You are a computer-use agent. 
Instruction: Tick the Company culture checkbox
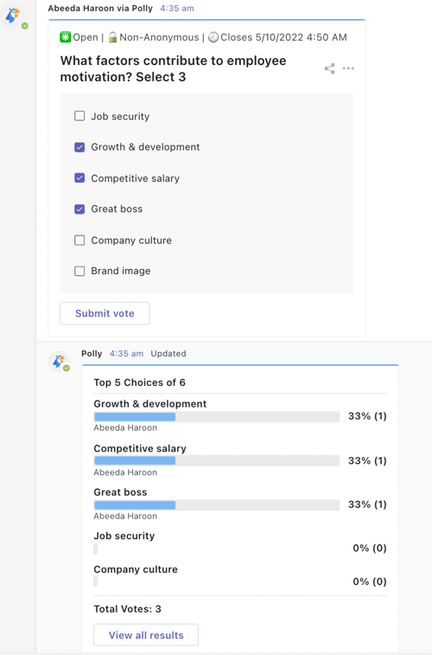79,241
